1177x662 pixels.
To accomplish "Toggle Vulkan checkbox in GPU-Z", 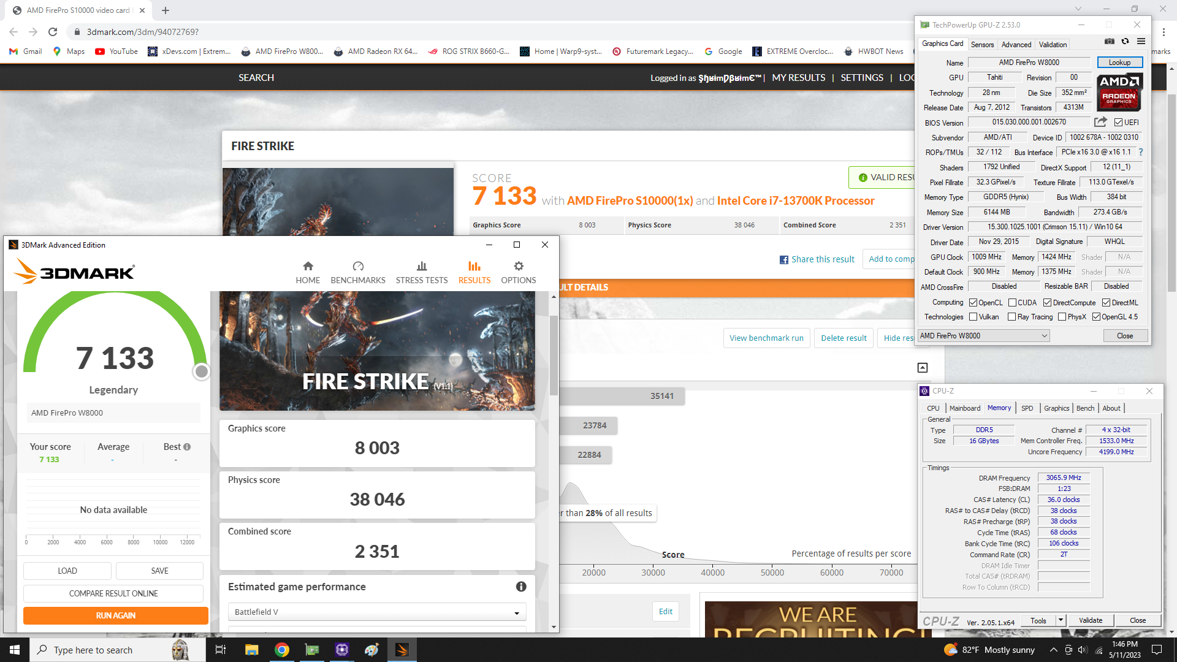I will 973,317.
